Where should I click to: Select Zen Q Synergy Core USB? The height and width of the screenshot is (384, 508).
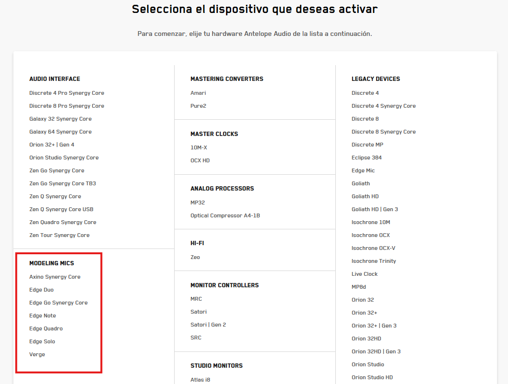pyautogui.click(x=61, y=209)
